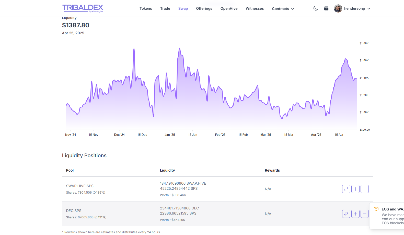Screen dimensions: 404x235
Task: Go to the Trade page
Action: (165, 8)
